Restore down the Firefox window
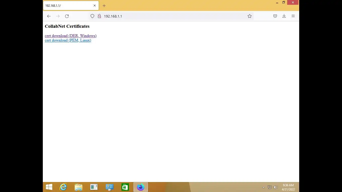 click(284, 2)
